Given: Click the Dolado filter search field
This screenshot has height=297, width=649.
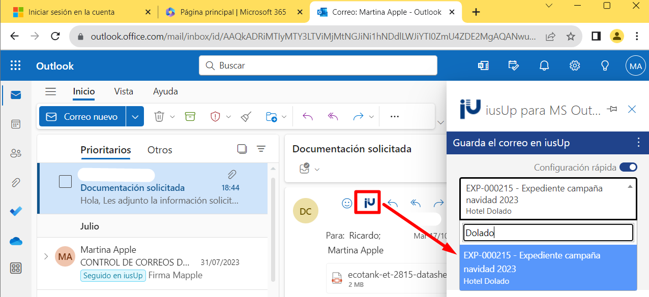Looking at the screenshot, I should [548, 233].
